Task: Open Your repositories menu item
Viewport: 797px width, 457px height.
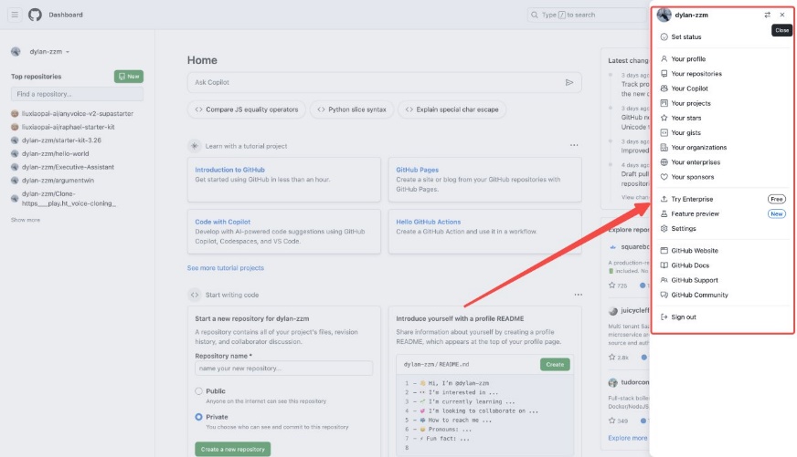Action: pos(696,74)
